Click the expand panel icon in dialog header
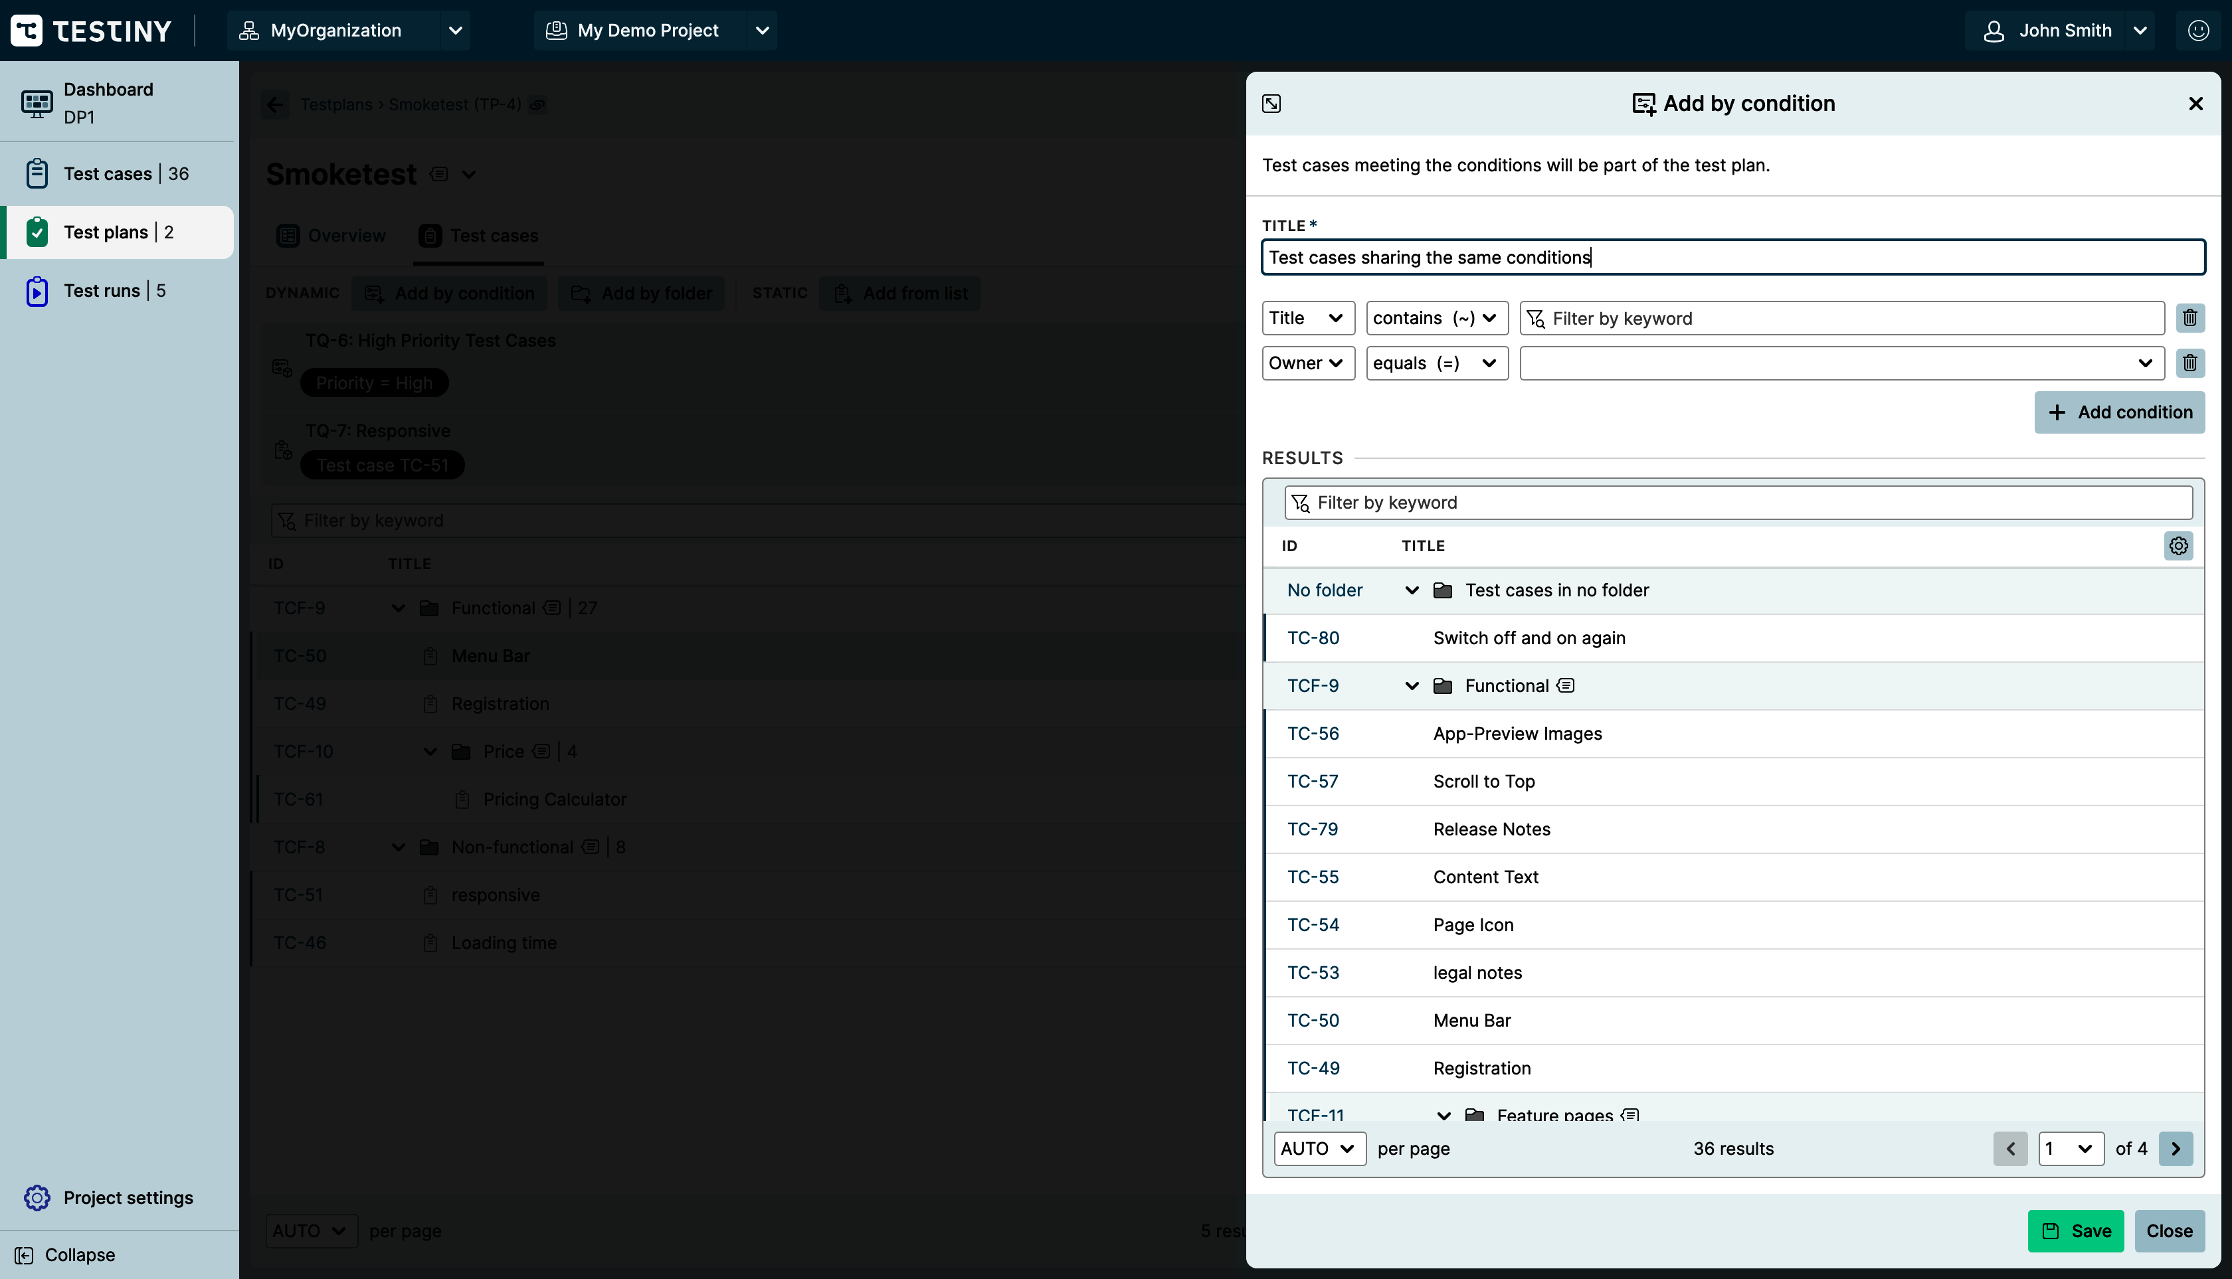The width and height of the screenshot is (2232, 1279). pos(1271,104)
